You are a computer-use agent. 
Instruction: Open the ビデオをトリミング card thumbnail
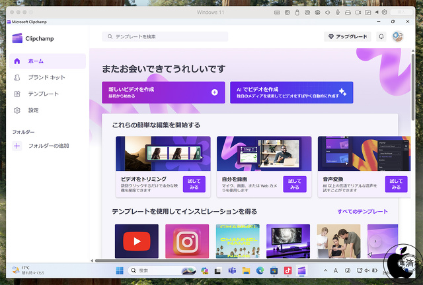coord(163,154)
